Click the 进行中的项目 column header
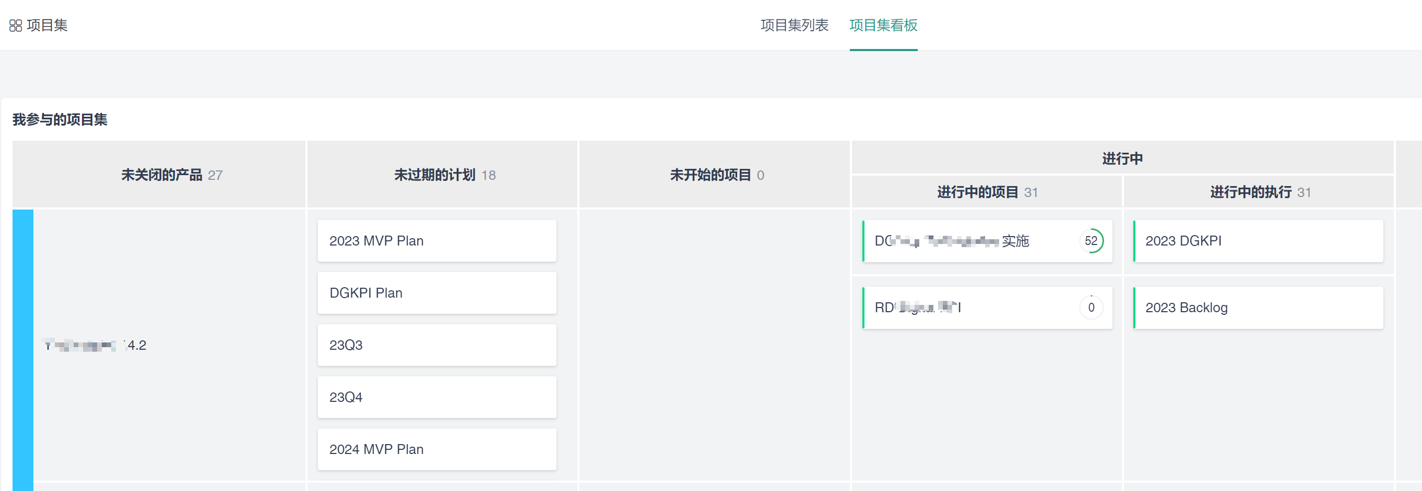Image resolution: width=1422 pixels, height=491 pixels. (978, 192)
